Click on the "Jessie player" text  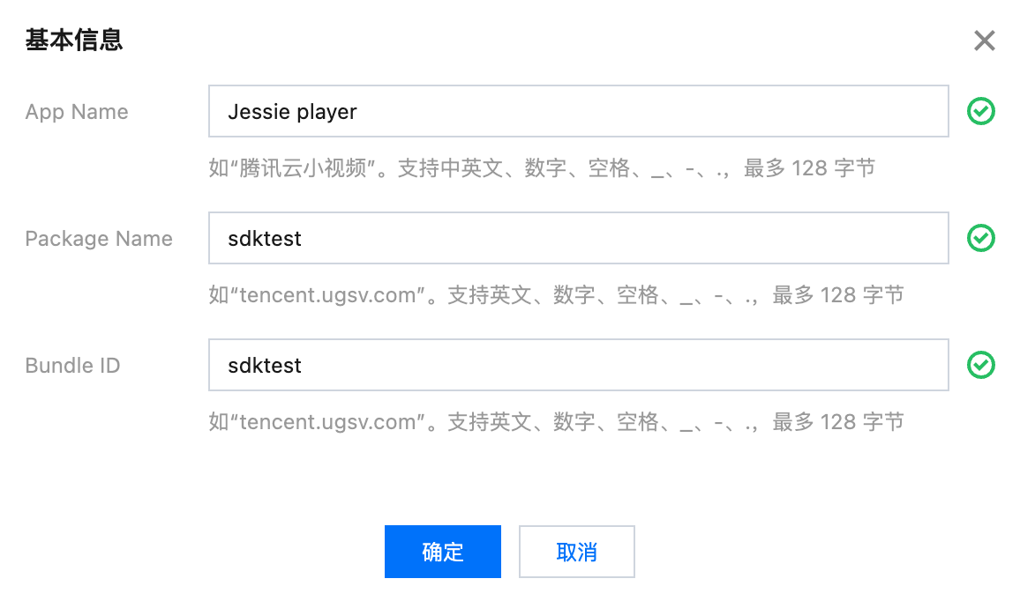coord(292,112)
